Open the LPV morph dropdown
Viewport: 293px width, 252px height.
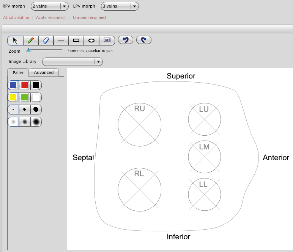point(120,6)
